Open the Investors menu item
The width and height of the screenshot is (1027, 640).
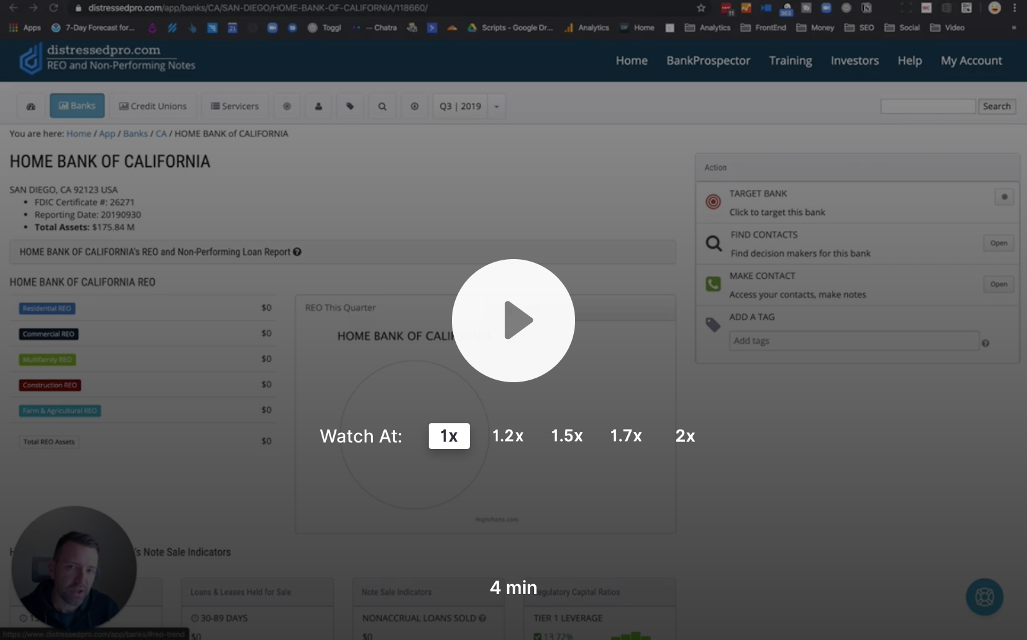click(x=854, y=61)
